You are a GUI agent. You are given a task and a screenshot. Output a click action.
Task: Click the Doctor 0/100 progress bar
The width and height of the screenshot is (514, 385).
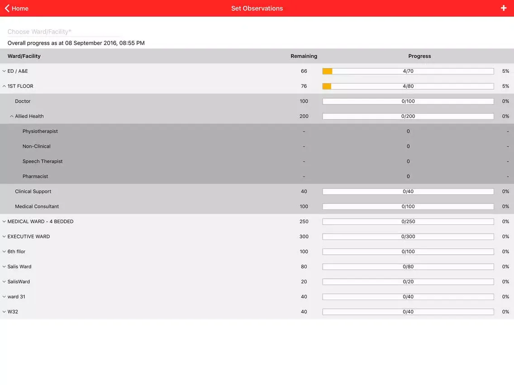(408, 101)
